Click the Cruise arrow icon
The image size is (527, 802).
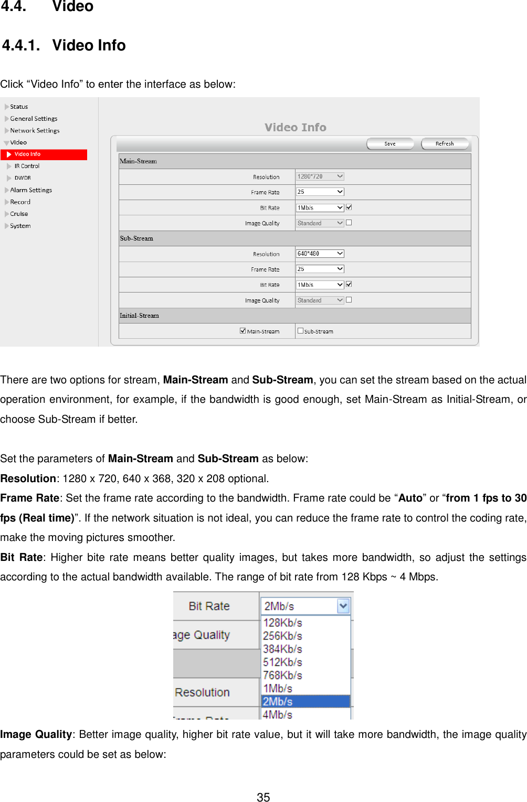pos(6,213)
